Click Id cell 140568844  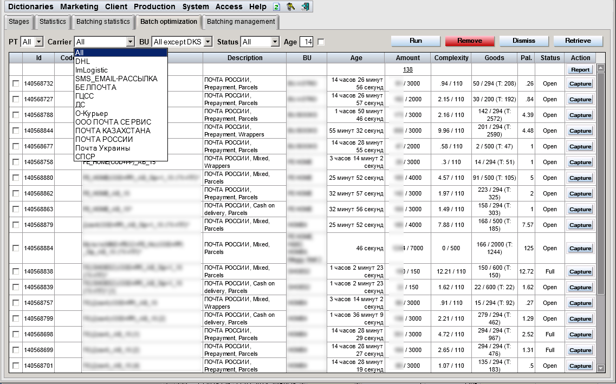tap(38, 131)
